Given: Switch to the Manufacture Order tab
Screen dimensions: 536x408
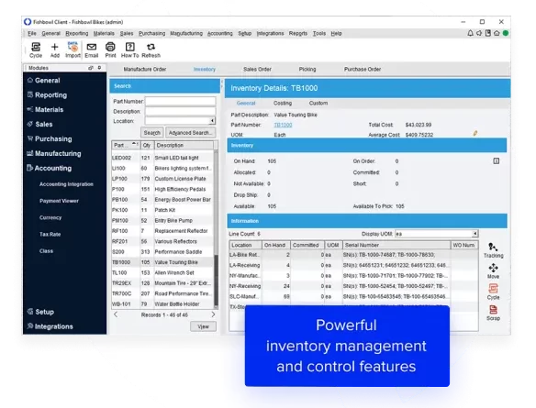Looking at the screenshot, I should [x=145, y=70].
